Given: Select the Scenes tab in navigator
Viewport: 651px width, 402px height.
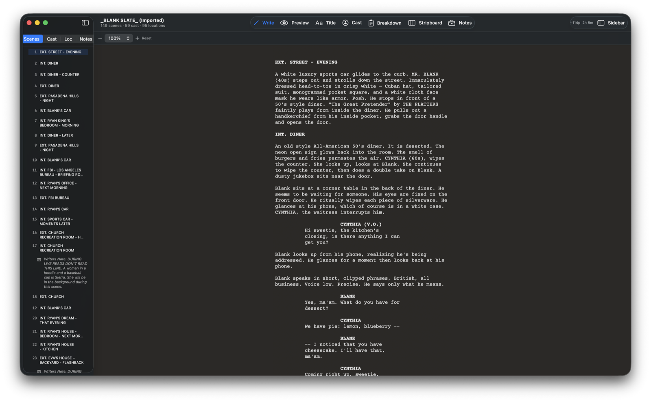Looking at the screenshot, I should pyautogui.click(x=32, y=39).
